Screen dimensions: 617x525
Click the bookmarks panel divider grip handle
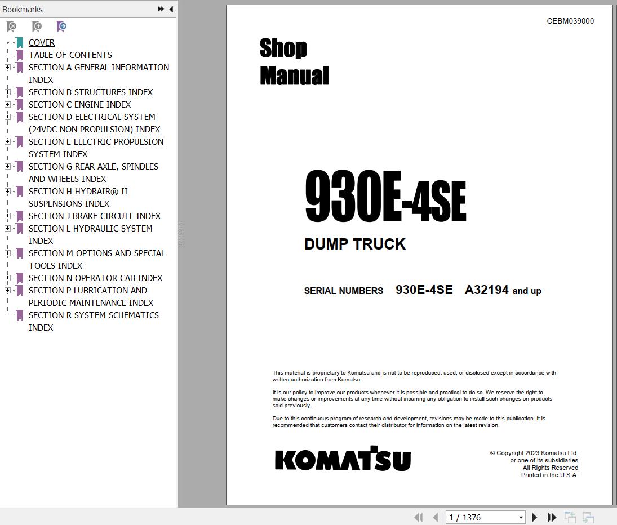click(x=181, y=233)
